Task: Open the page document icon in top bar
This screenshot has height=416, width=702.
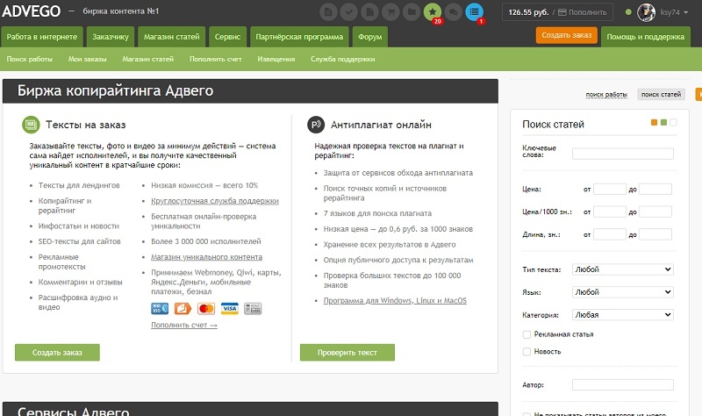Action: 369,12
